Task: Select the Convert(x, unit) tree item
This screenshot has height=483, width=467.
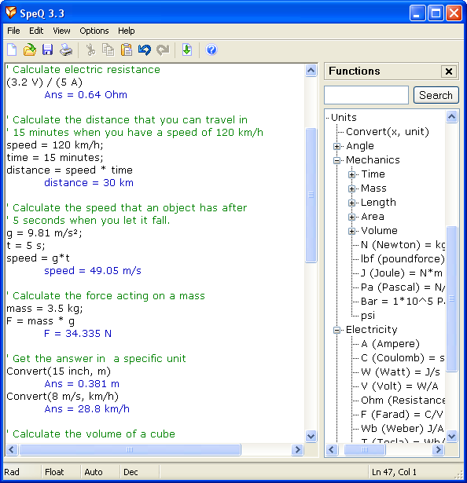Action: [388, 132]
